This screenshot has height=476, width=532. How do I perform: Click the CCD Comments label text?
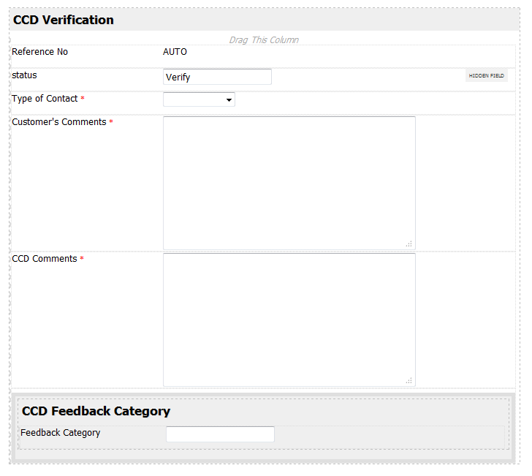point(45,259)
